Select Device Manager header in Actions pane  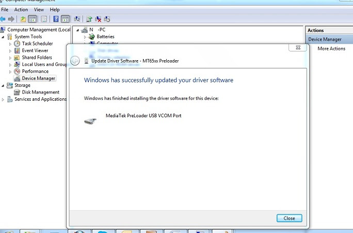pyautogui.click(x=329, y=39)
